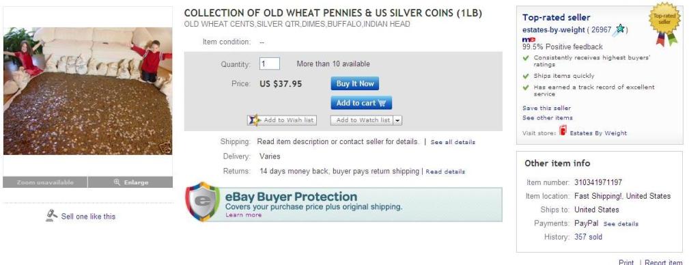
Task: Open the coin collection product photo
Action: (88, 91)
